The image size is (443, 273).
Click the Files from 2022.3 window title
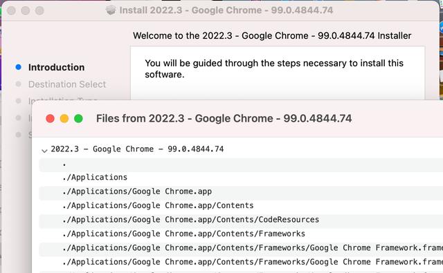(224, 118)
